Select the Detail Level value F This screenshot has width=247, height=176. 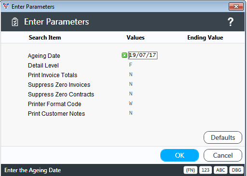coord(130,65)
